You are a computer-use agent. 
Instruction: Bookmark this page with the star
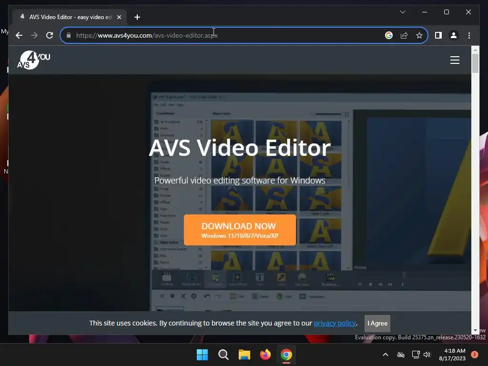coord(419,35)
